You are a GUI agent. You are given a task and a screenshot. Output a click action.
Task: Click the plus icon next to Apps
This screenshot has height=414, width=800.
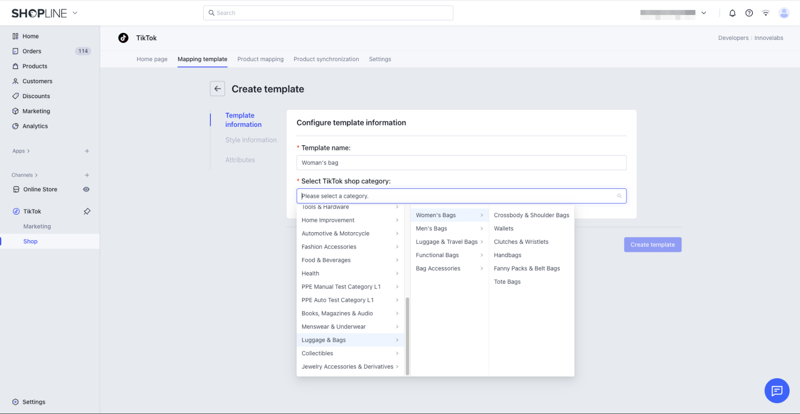[x=87, y=151]
